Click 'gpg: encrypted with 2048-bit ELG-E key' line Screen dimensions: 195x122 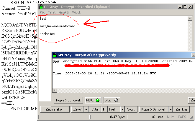tap(124, 61)
